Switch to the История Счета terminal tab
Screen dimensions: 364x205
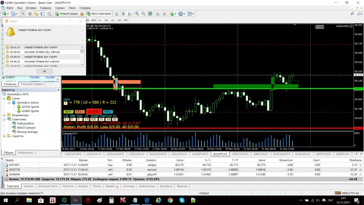[x=48, y=186]
